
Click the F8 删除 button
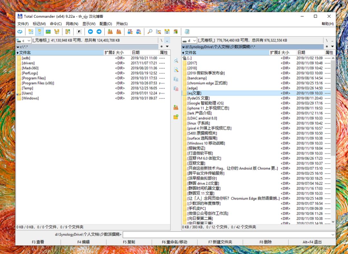(266, 242)
